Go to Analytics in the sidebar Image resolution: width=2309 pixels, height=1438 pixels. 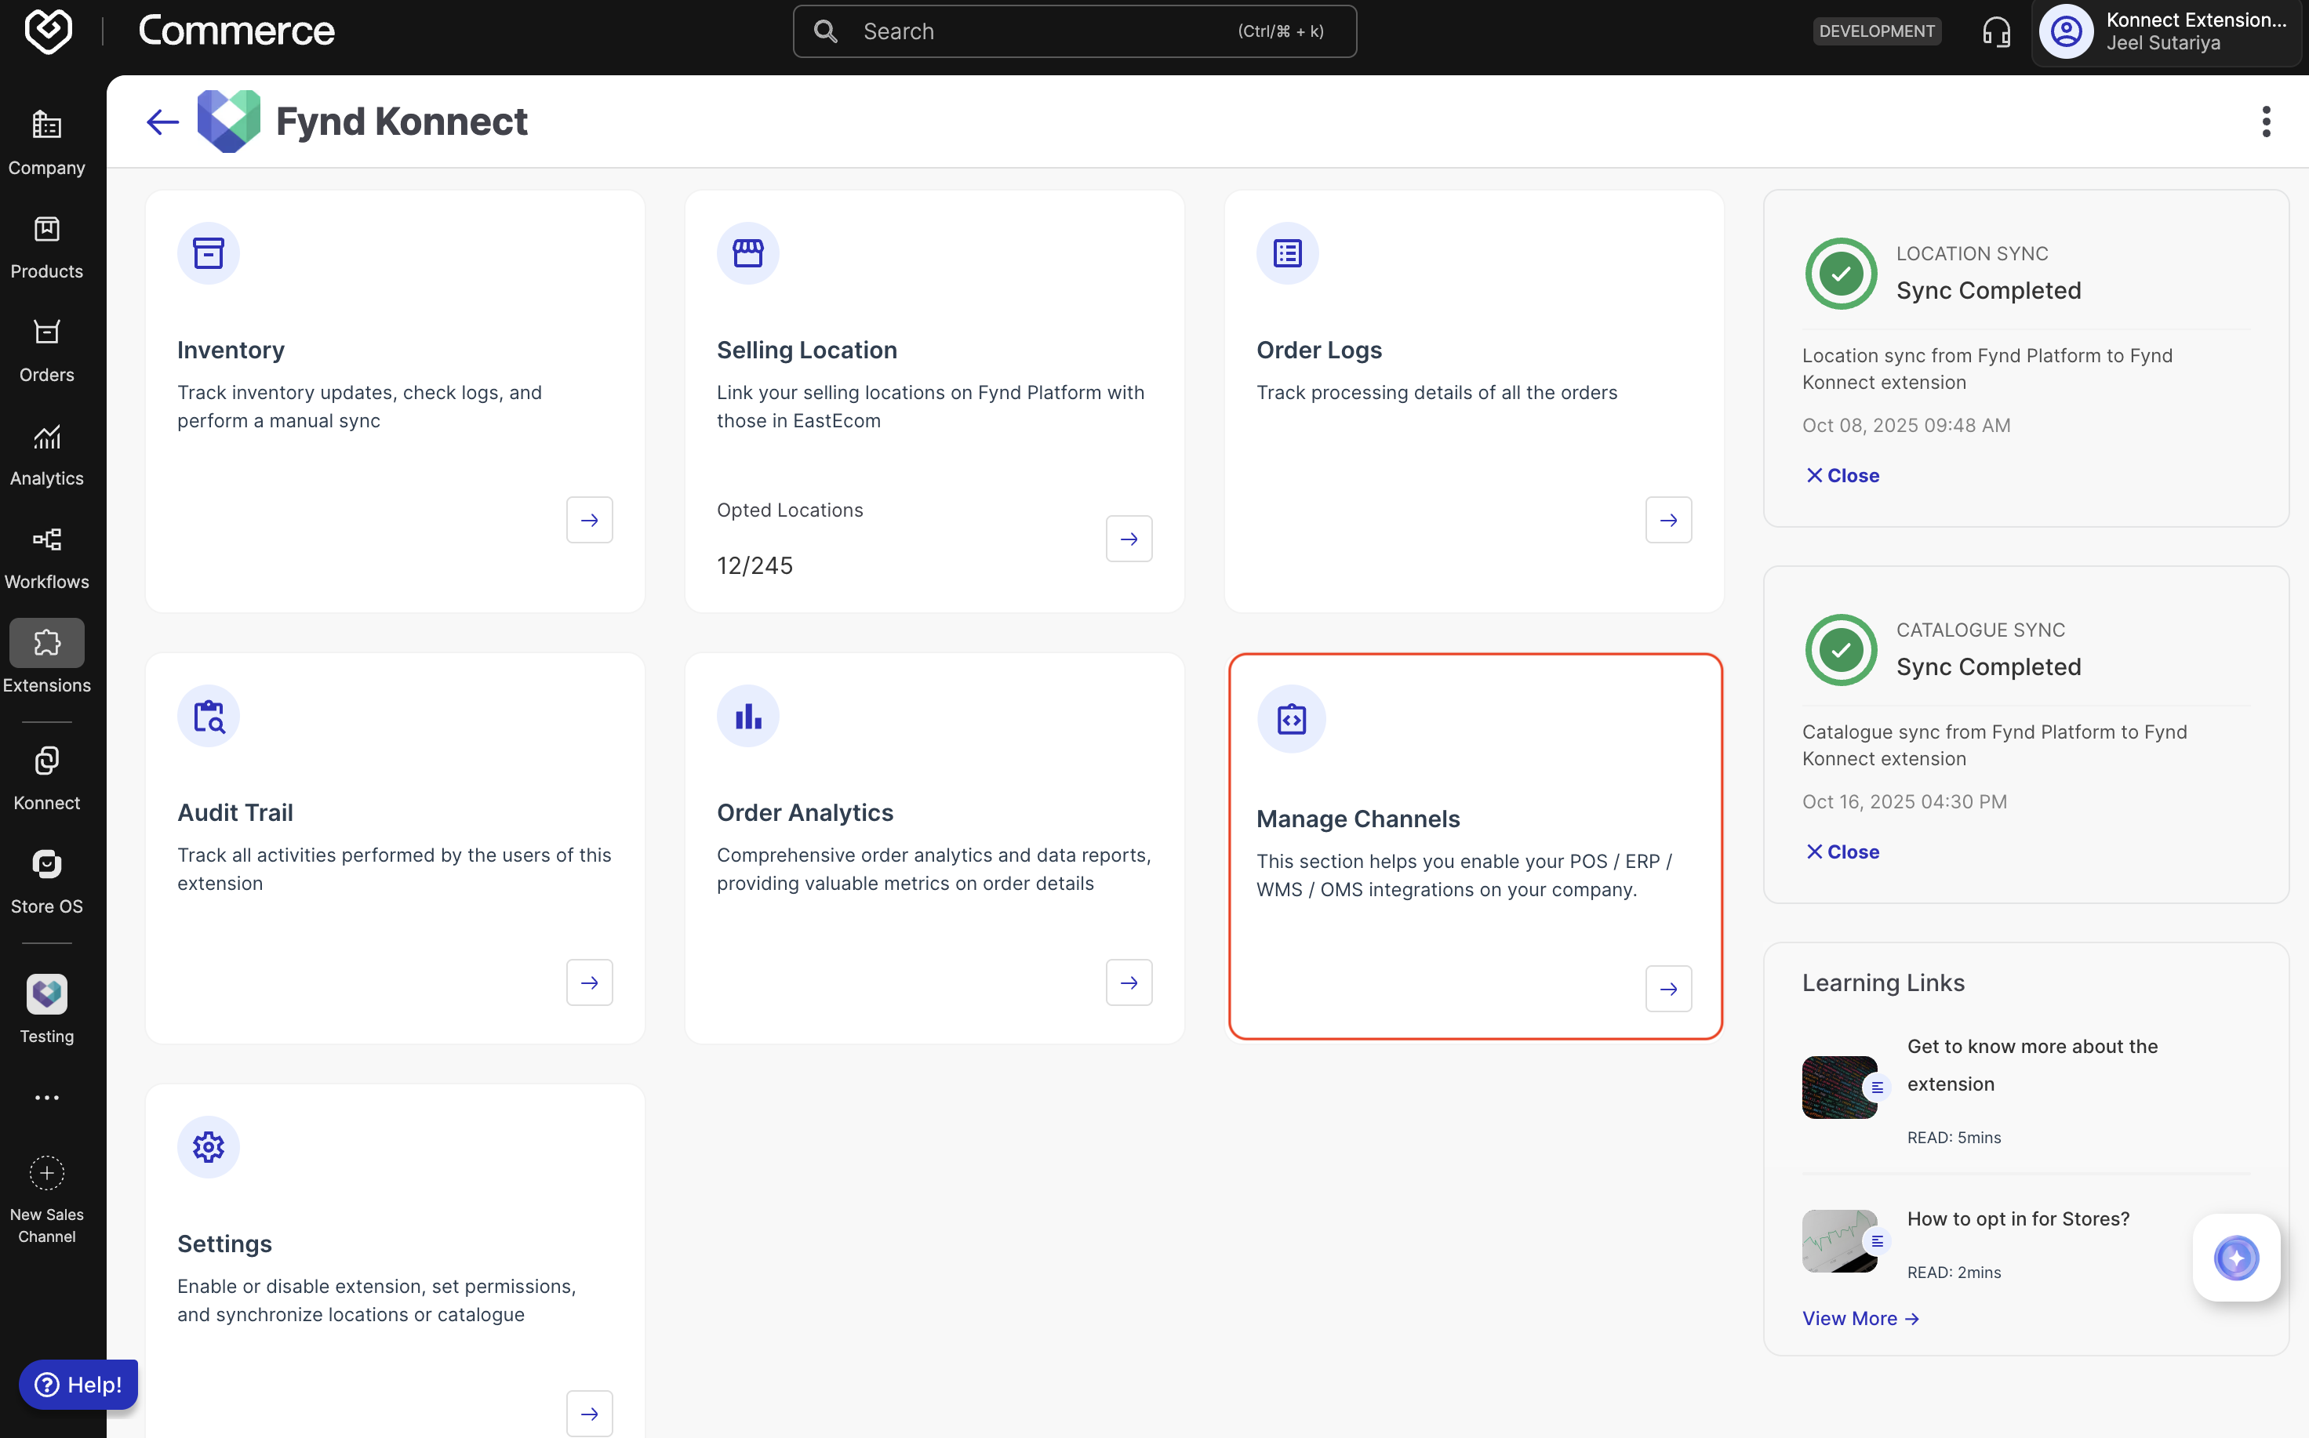(x=46, y=455)
